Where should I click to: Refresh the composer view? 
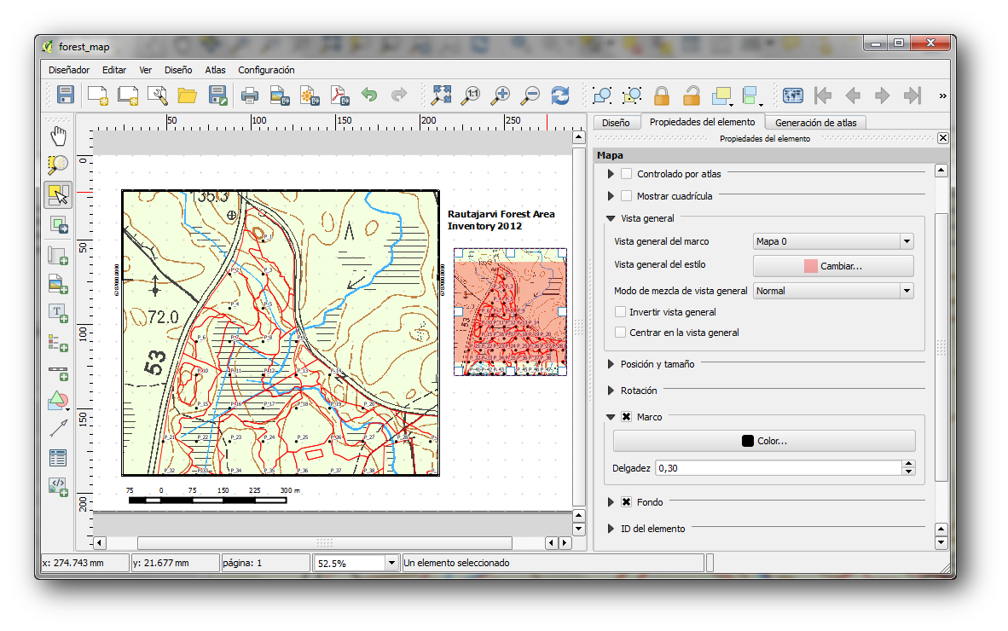pos(560,96)
